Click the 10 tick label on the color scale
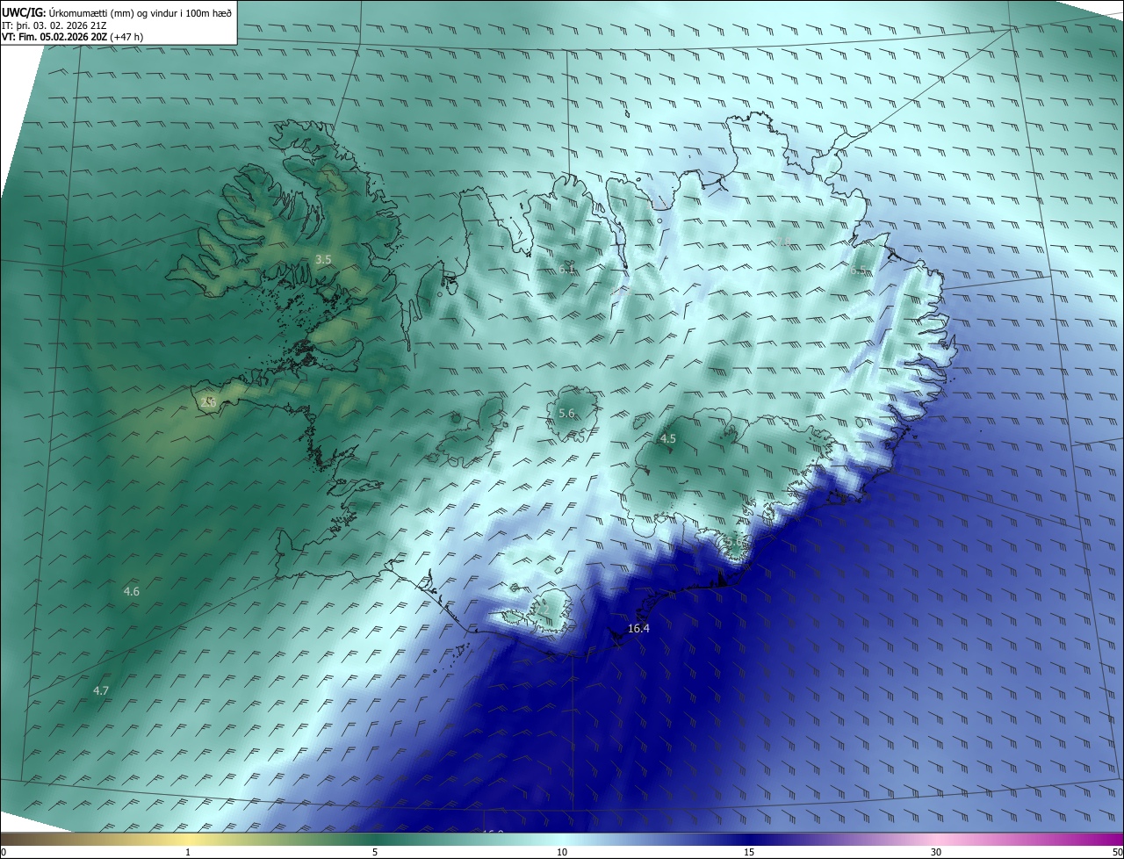1124x859 pixels. point(562,853)
